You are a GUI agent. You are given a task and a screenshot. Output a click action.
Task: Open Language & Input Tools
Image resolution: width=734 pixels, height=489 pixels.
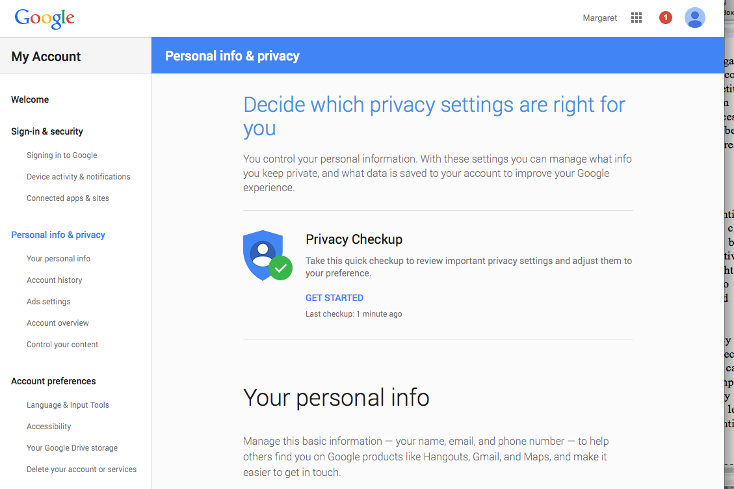(68, 405)
